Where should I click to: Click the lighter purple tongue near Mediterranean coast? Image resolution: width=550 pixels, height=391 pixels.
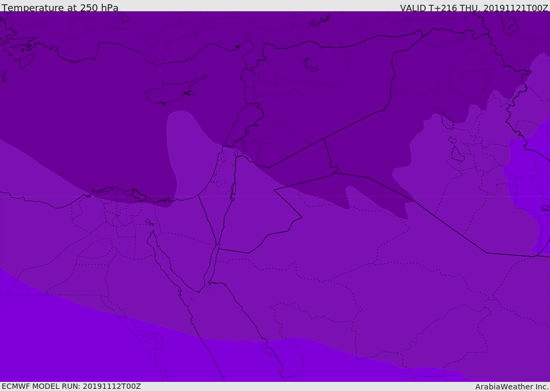tap(183, 145)
